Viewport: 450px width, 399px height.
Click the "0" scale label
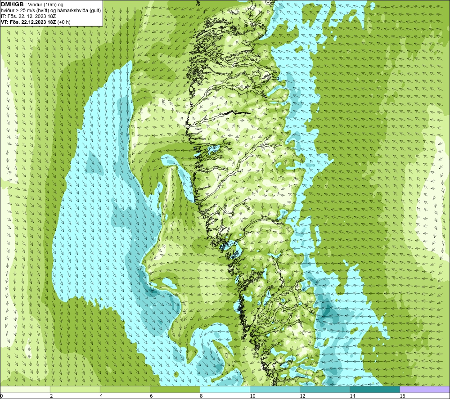point(1,396)
